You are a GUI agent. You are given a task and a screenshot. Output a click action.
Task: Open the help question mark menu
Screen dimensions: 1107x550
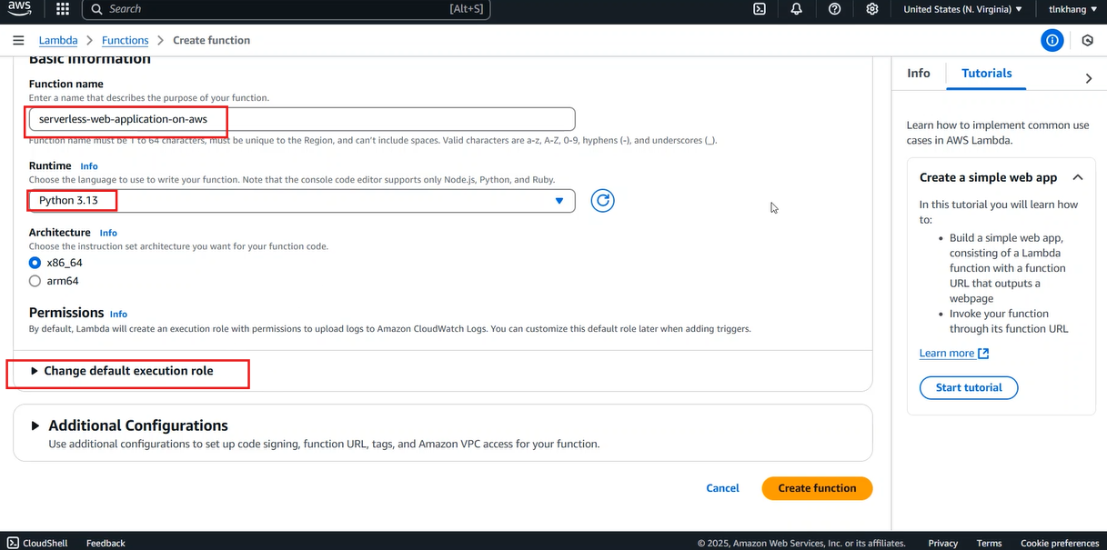click(x=835, y=9)
